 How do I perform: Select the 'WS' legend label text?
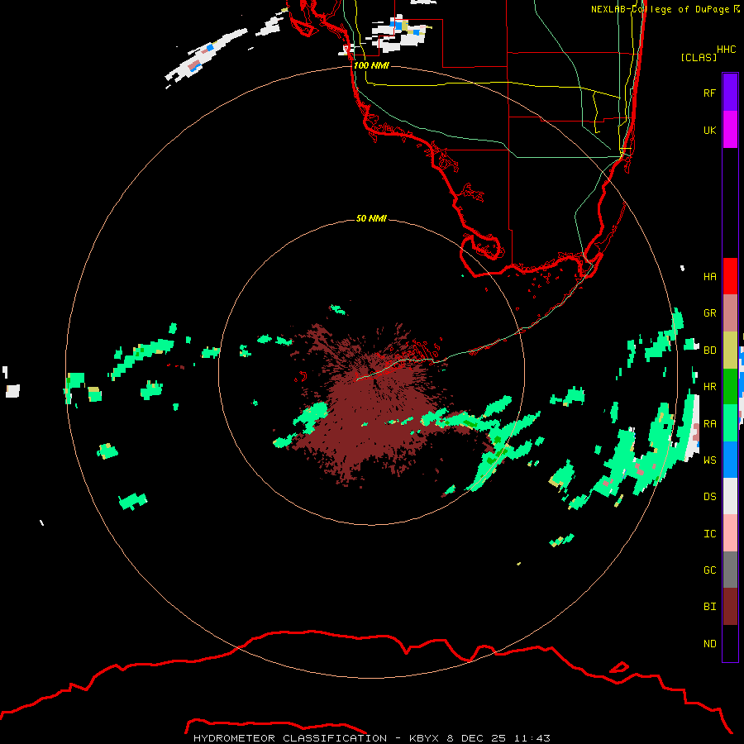(x=709, y=460)
